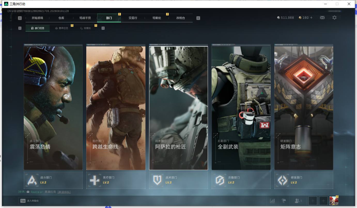
Task: Click the first empty squad slot plus
Action: [x=313, y=201]
